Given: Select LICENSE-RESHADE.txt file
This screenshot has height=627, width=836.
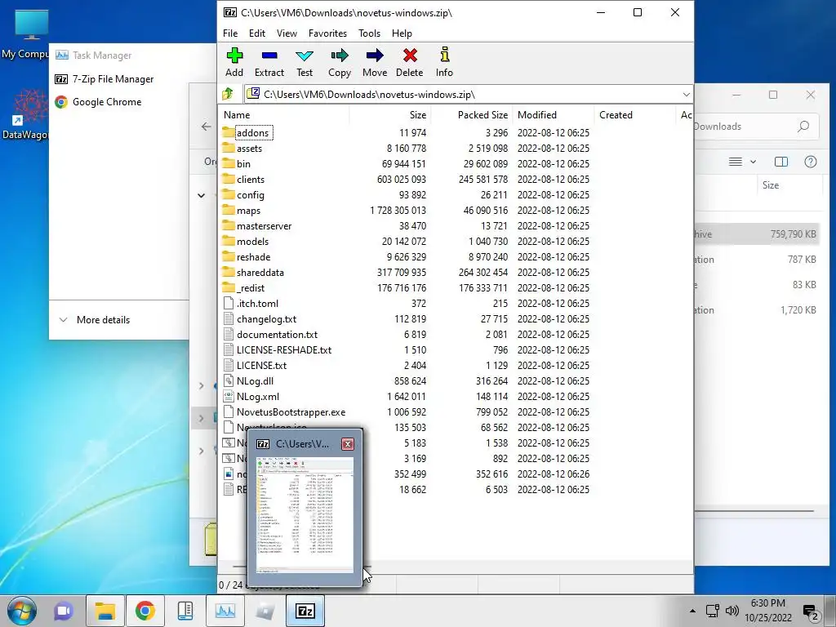Looking at the screenshot, I should (x=283, y=349).
